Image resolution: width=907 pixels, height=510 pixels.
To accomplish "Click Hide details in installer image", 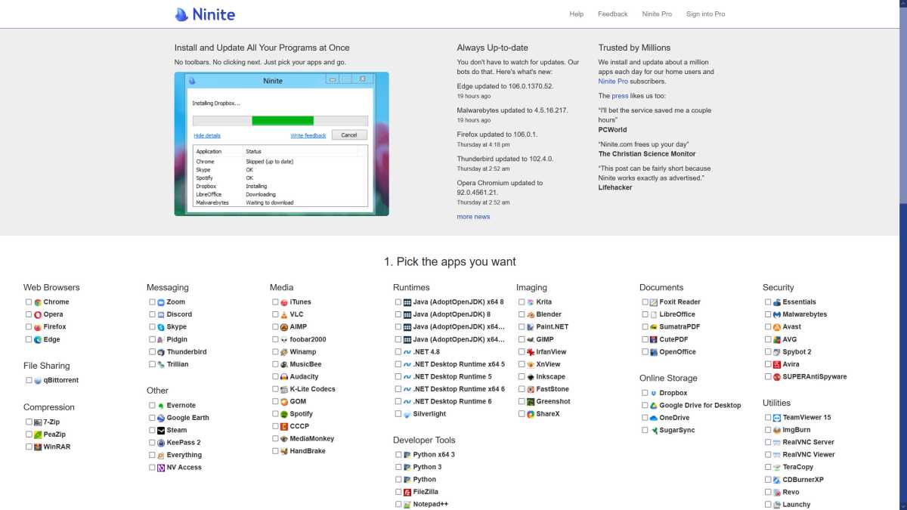I will (207, 136).
